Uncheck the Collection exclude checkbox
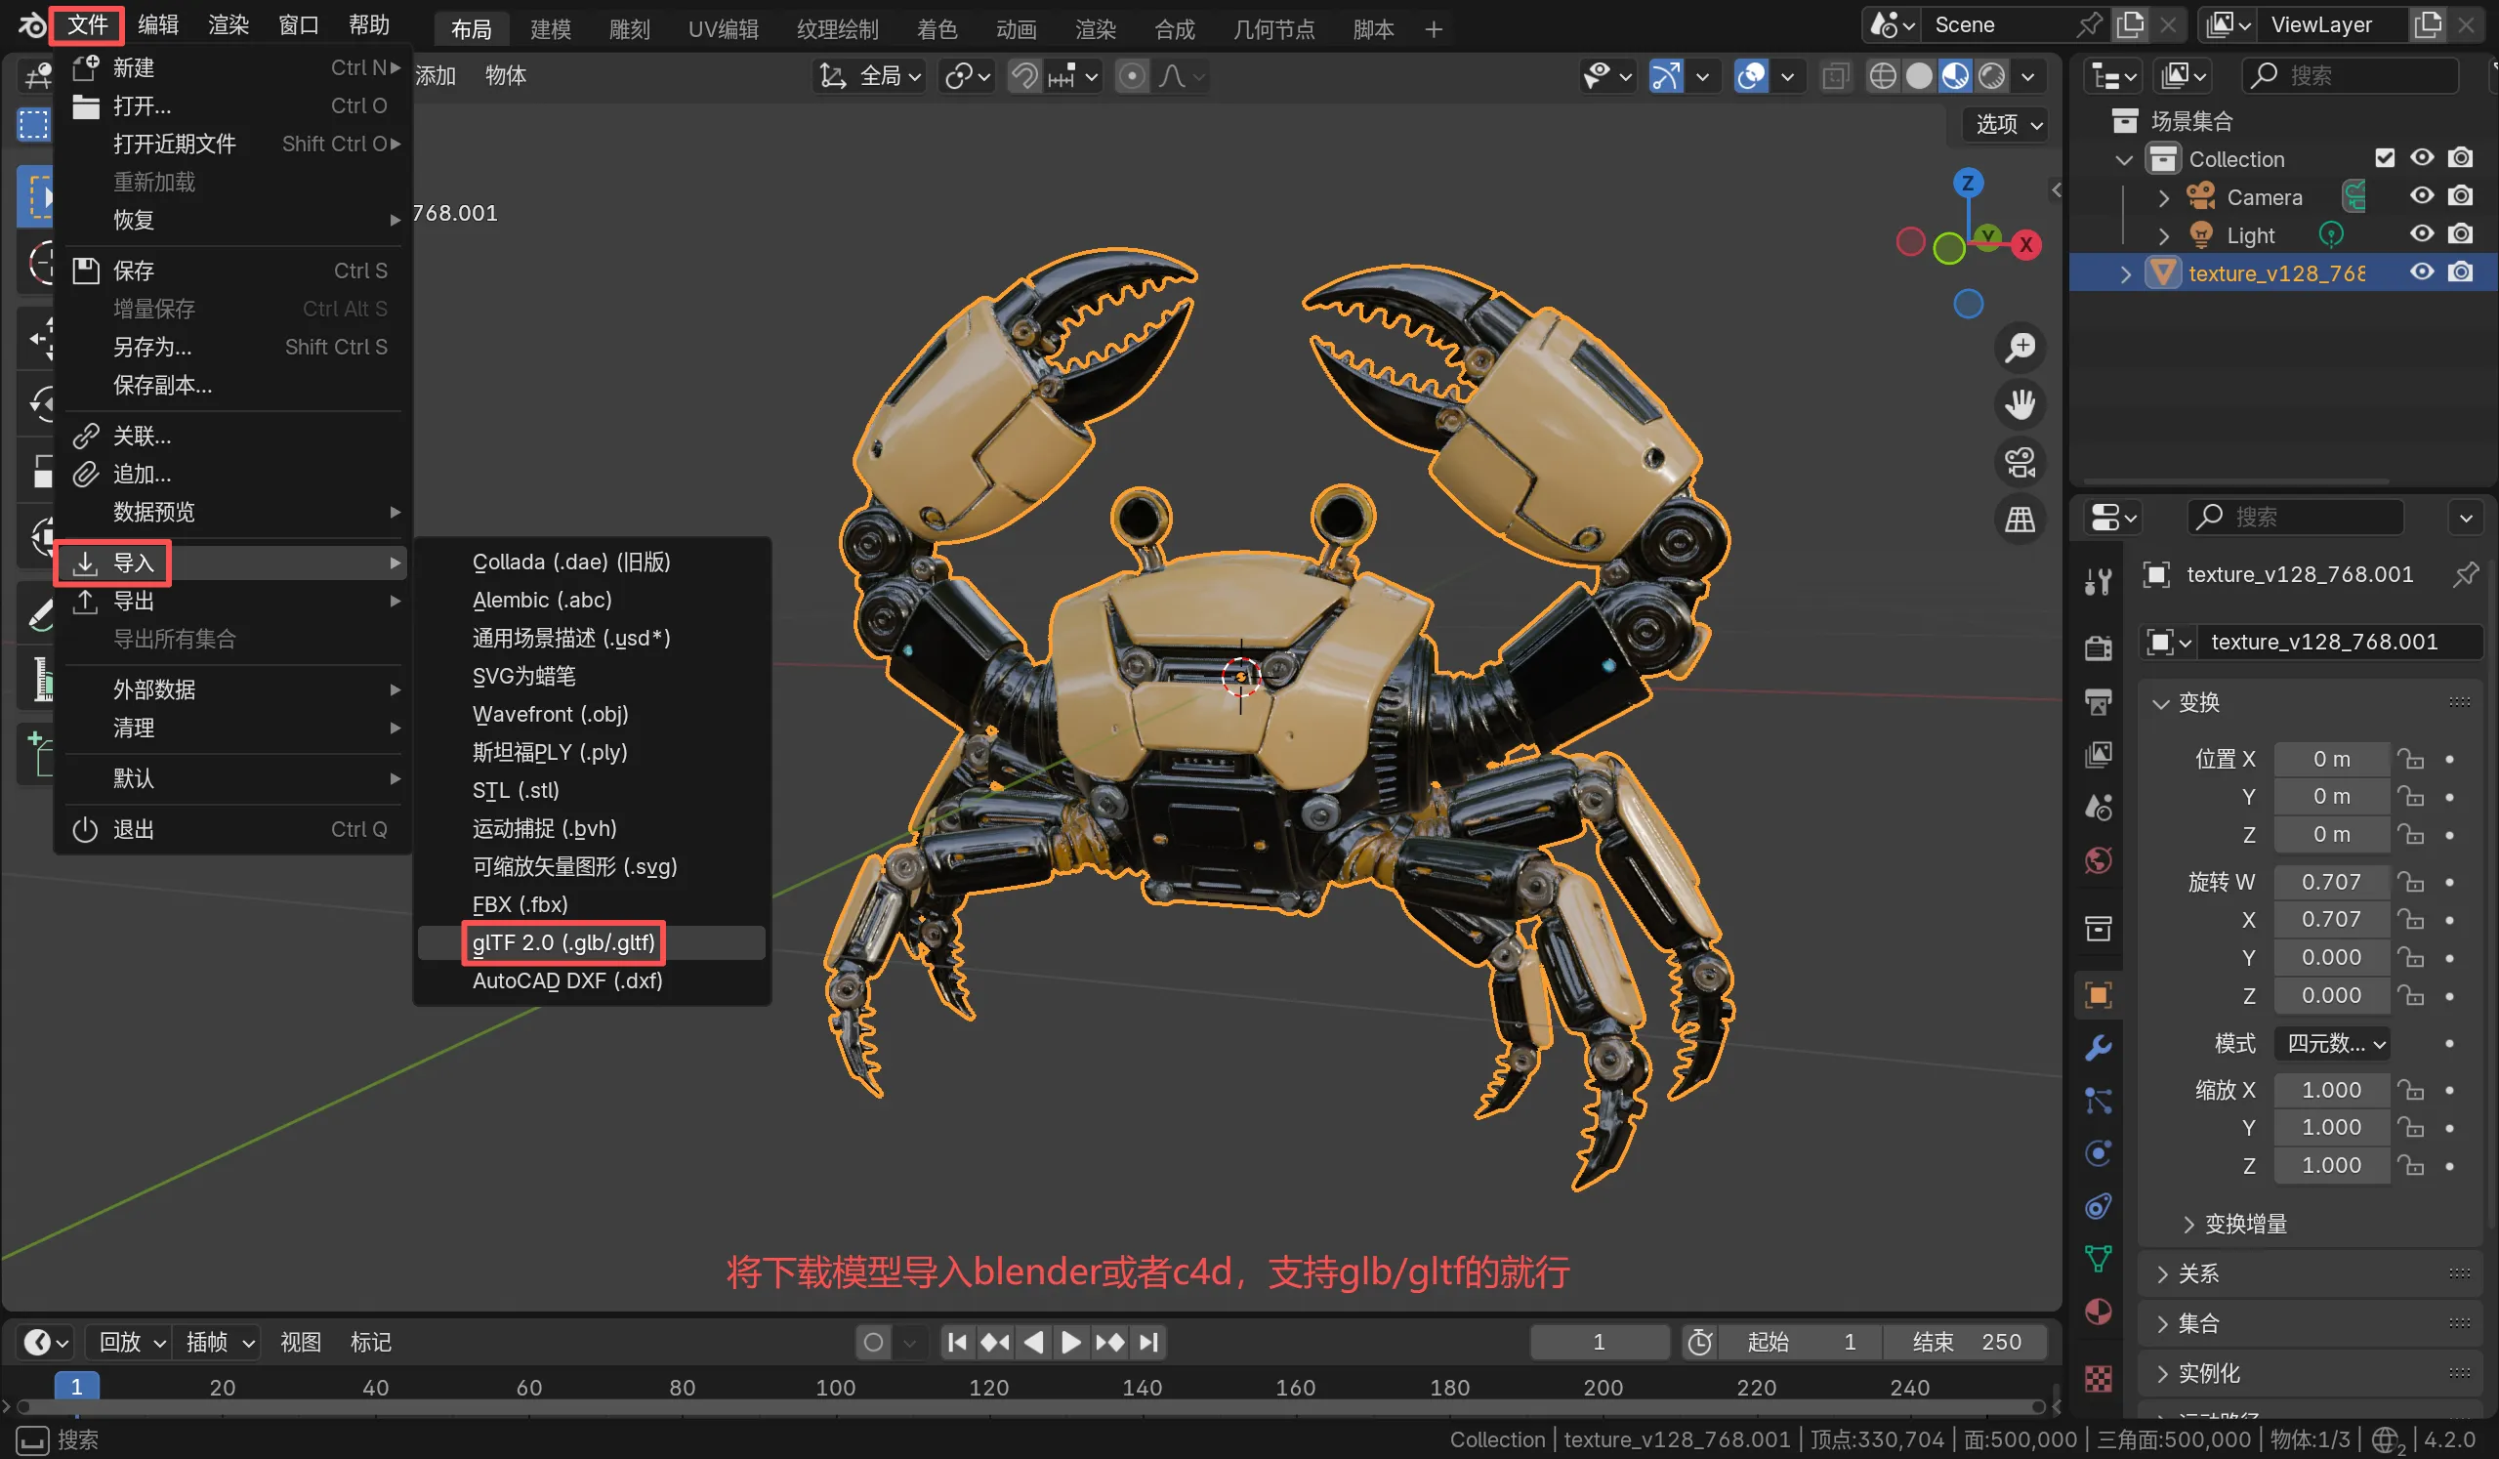 [x=2384, y=159]
